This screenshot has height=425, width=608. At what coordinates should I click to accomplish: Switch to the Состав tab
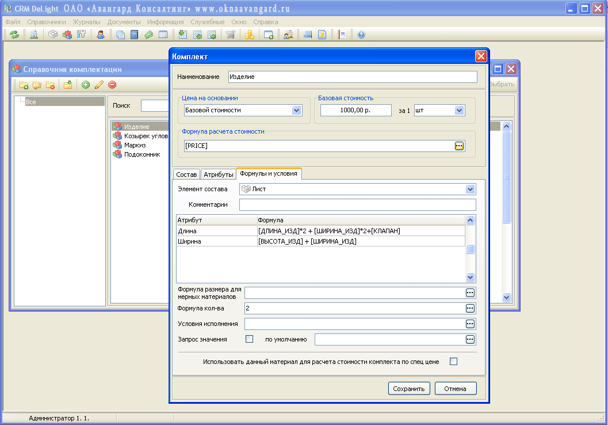pos(186,174)
